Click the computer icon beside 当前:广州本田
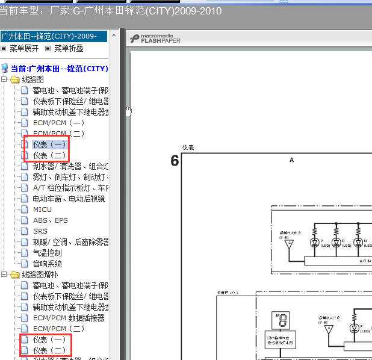The width and height of the screenshot is (372, 360). (x=5, y=69)
